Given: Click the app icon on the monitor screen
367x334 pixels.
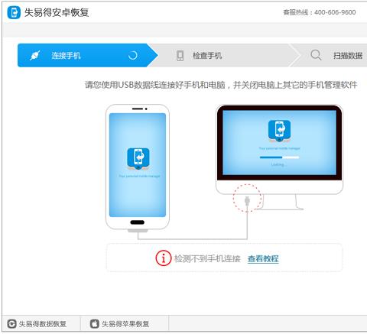Looking at the screenshot, I should click(x=279, y=131).
